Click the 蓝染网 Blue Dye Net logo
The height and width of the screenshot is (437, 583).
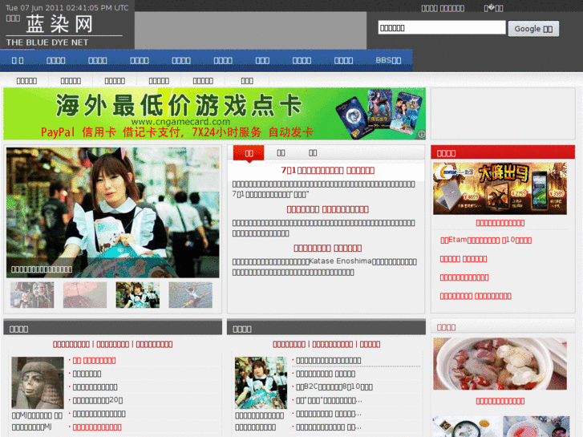pos(64,30)
